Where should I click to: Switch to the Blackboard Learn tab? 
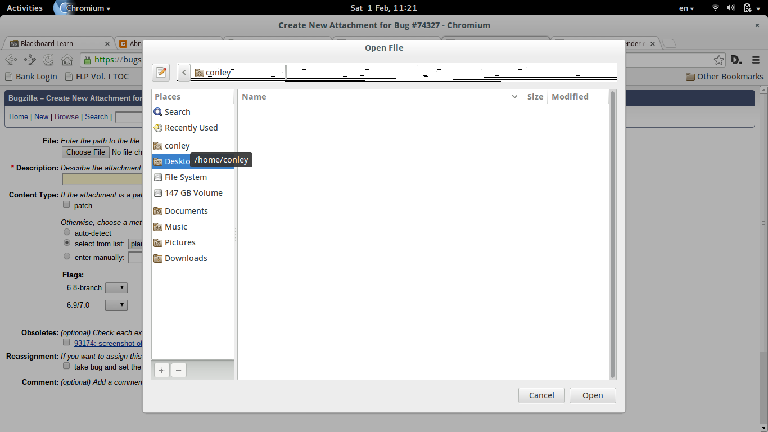click(x=56, y=43)
